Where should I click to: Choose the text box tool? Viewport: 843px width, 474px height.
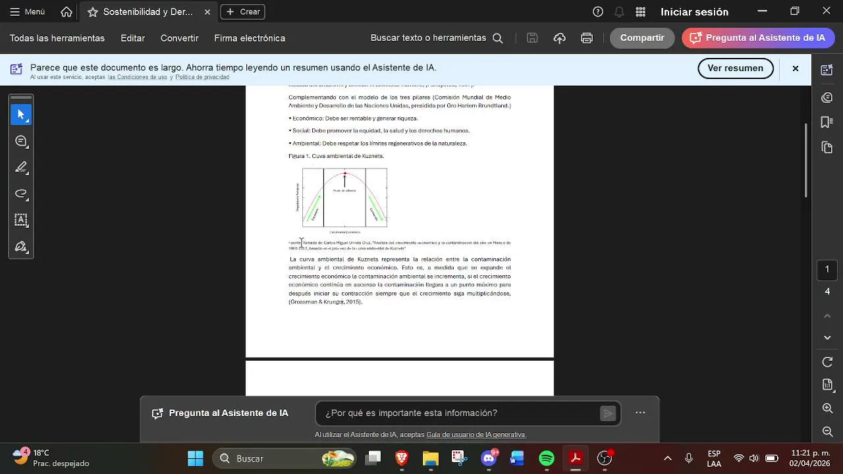21,220
